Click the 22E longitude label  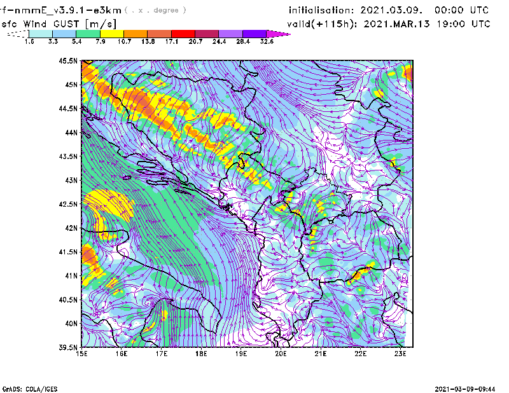tap(360, 354)
